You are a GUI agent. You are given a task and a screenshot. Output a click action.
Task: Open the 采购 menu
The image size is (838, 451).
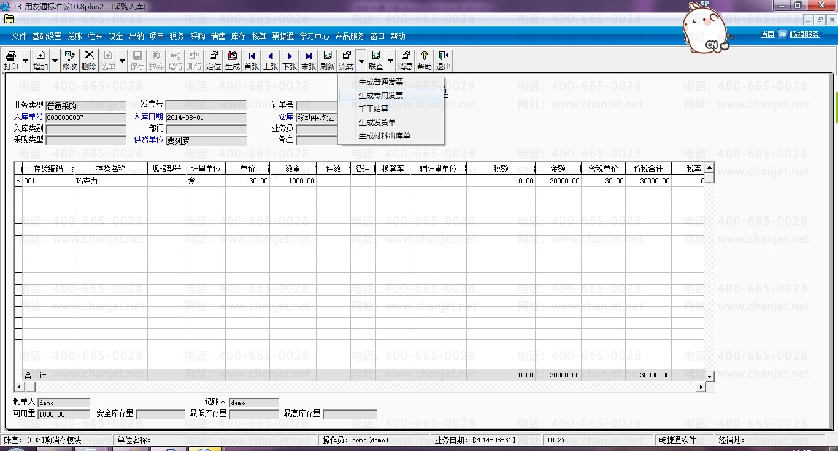tap(198, 37)
